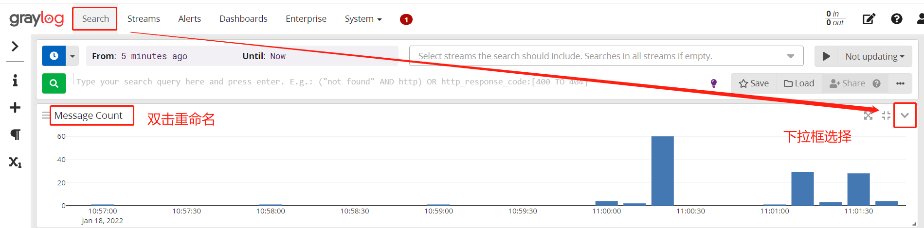Click the Graylog logo

pyautogui.click(x=36, y=19)
